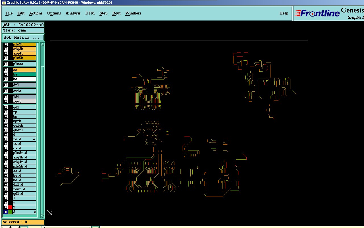Click the hand icon on to.d row
Viewport: 364px width, 228px height.
34,139
